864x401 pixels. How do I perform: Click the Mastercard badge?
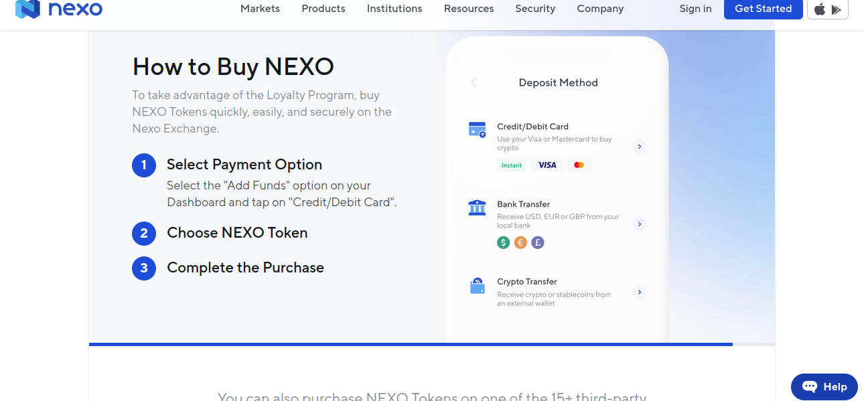(579, 165)
